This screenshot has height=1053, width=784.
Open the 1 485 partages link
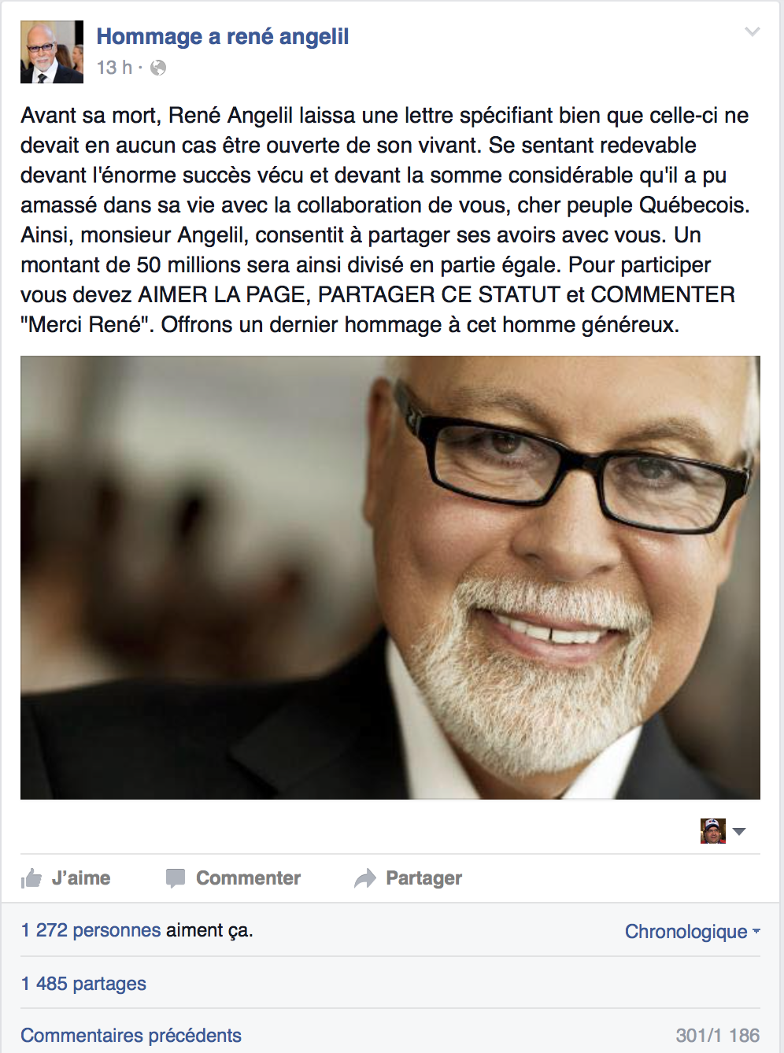pyautogui.click(x=83, y=984)
